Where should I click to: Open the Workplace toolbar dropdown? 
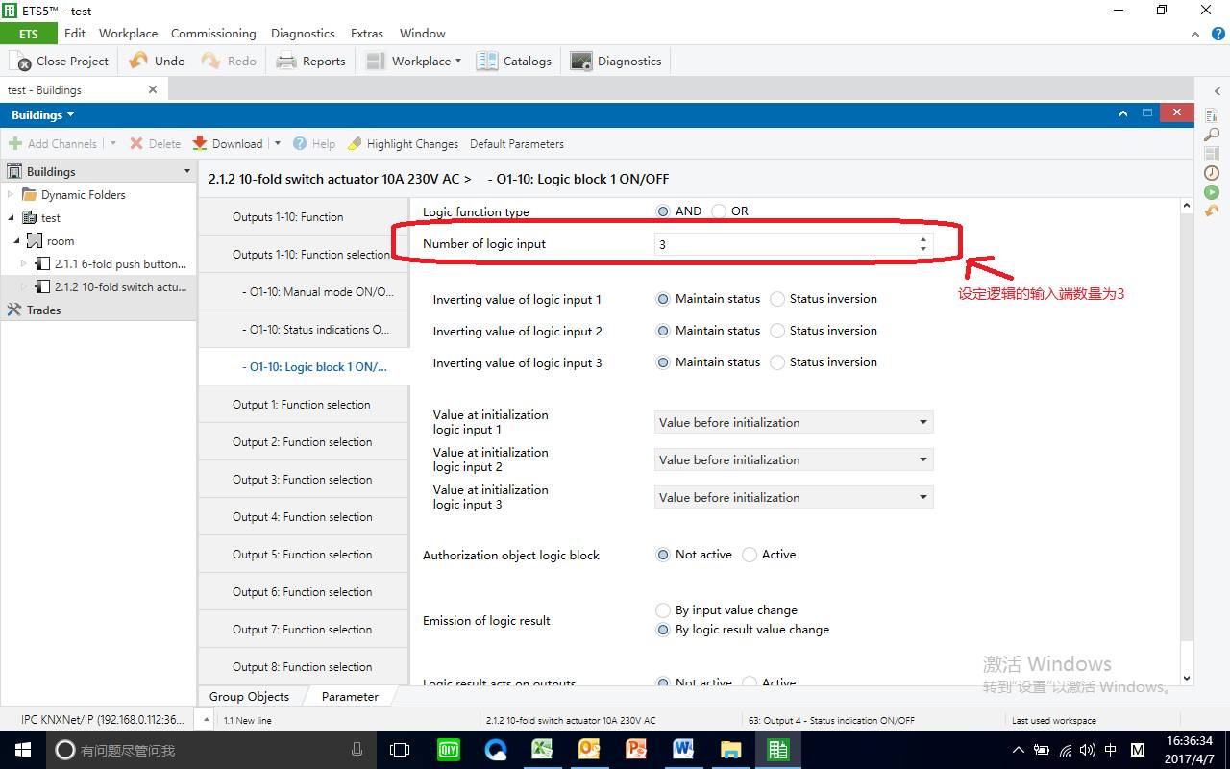click(x=414, y=62)
